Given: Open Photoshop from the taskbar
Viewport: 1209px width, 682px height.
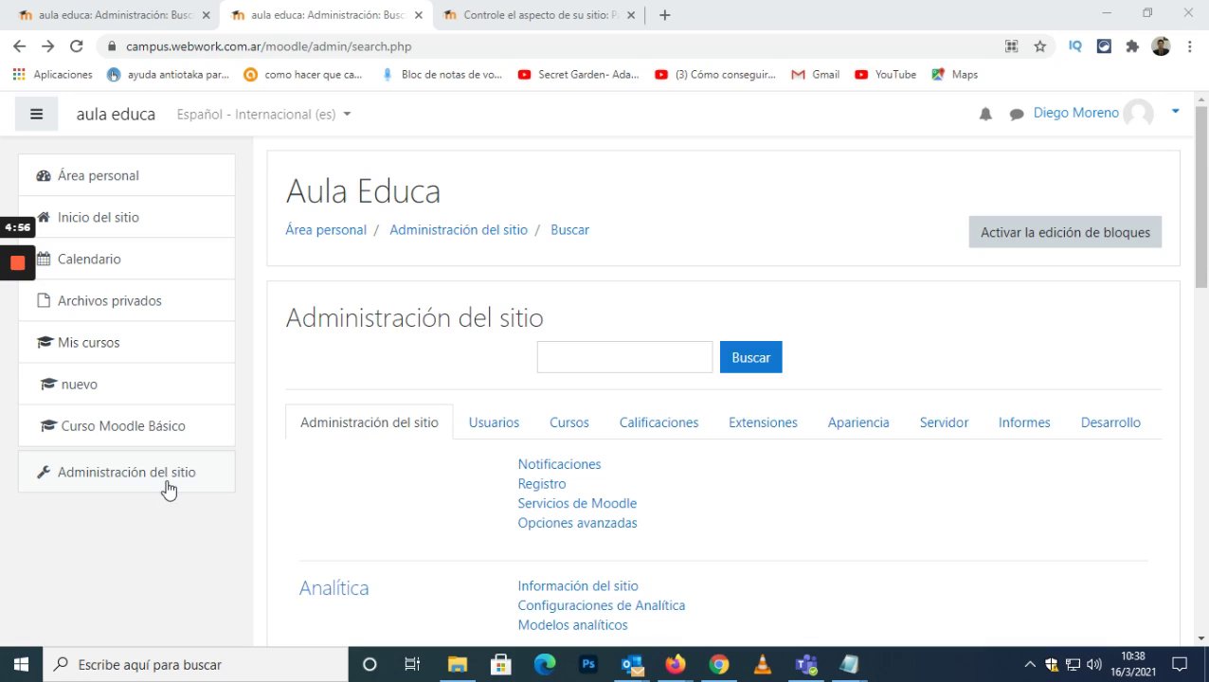Looking at the screenshot, I should click(588, 664).
